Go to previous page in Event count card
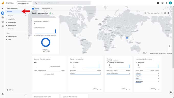Screen dimensions: 174x98 pyautogui.click(x=156, y=89)
